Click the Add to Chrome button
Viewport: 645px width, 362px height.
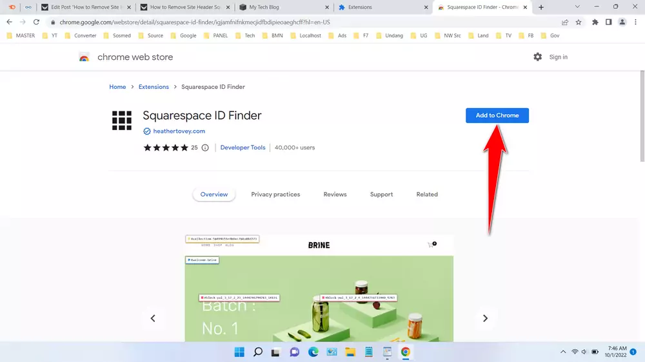tap(497, 115)
